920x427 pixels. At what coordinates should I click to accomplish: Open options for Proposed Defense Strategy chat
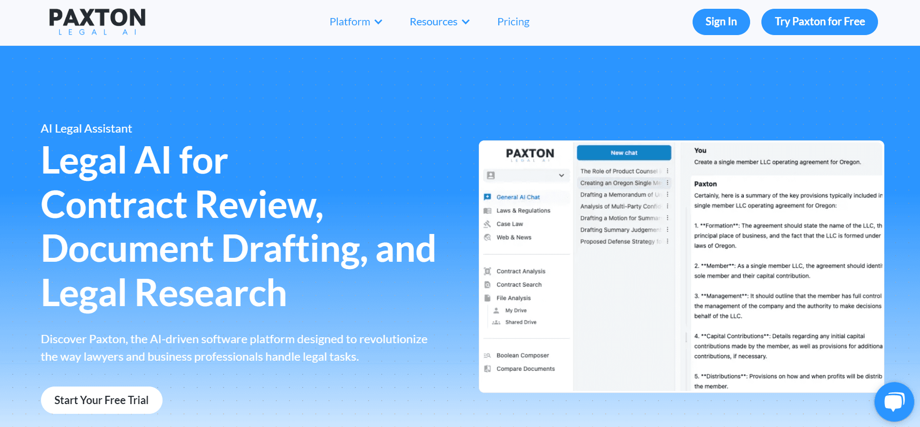point(668,241)
